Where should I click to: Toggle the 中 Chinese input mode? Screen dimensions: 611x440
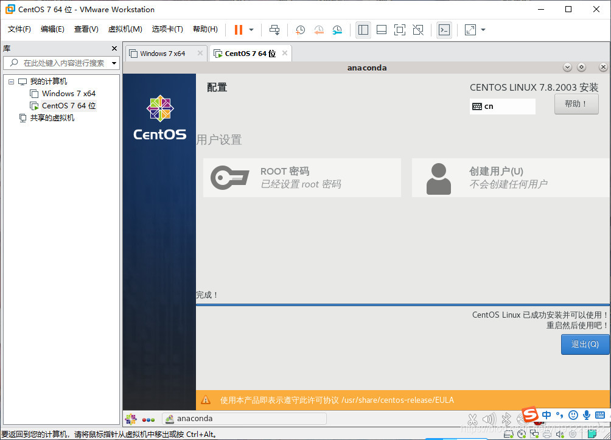click(x=546, y=415)
